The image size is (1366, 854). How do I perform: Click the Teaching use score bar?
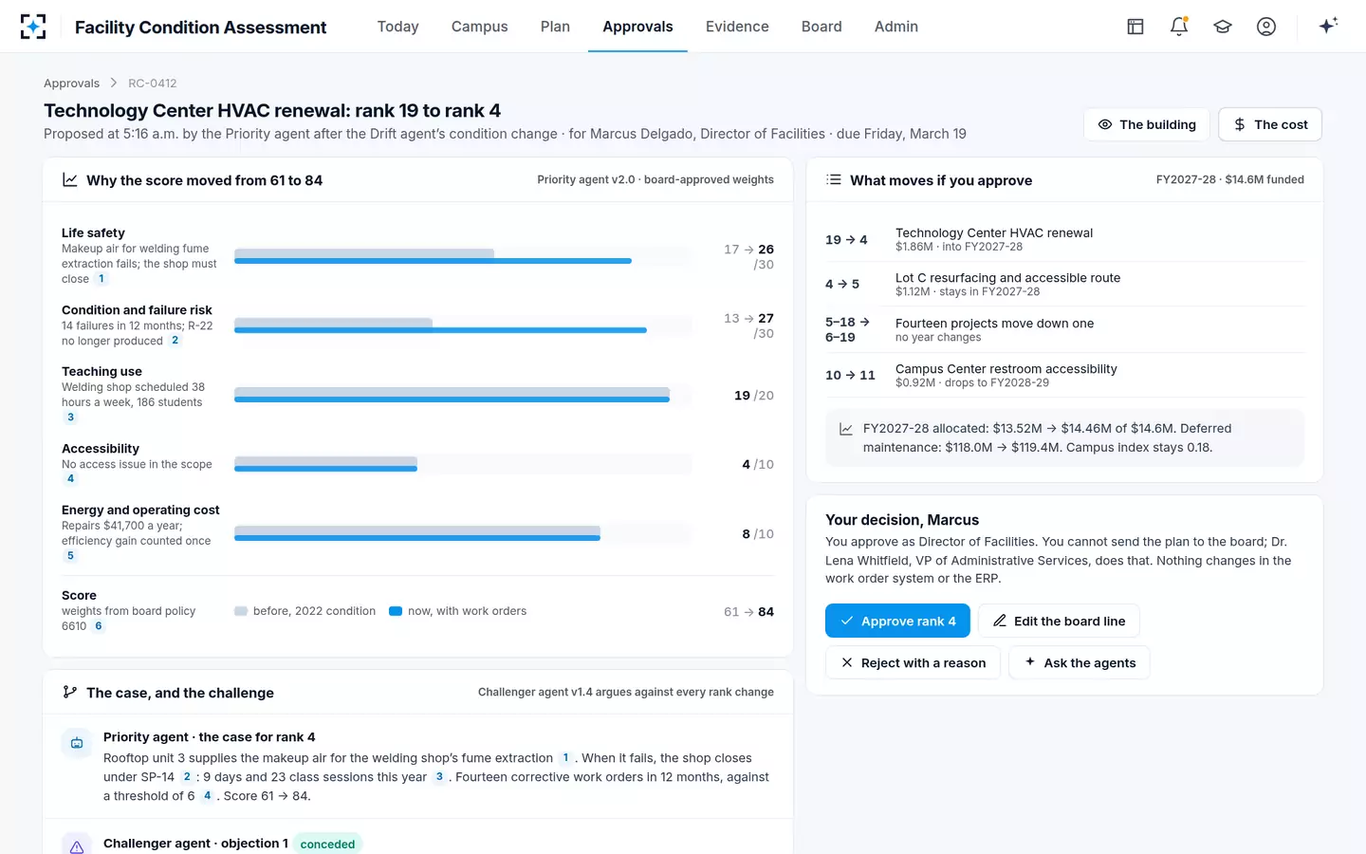click(462, 395)
